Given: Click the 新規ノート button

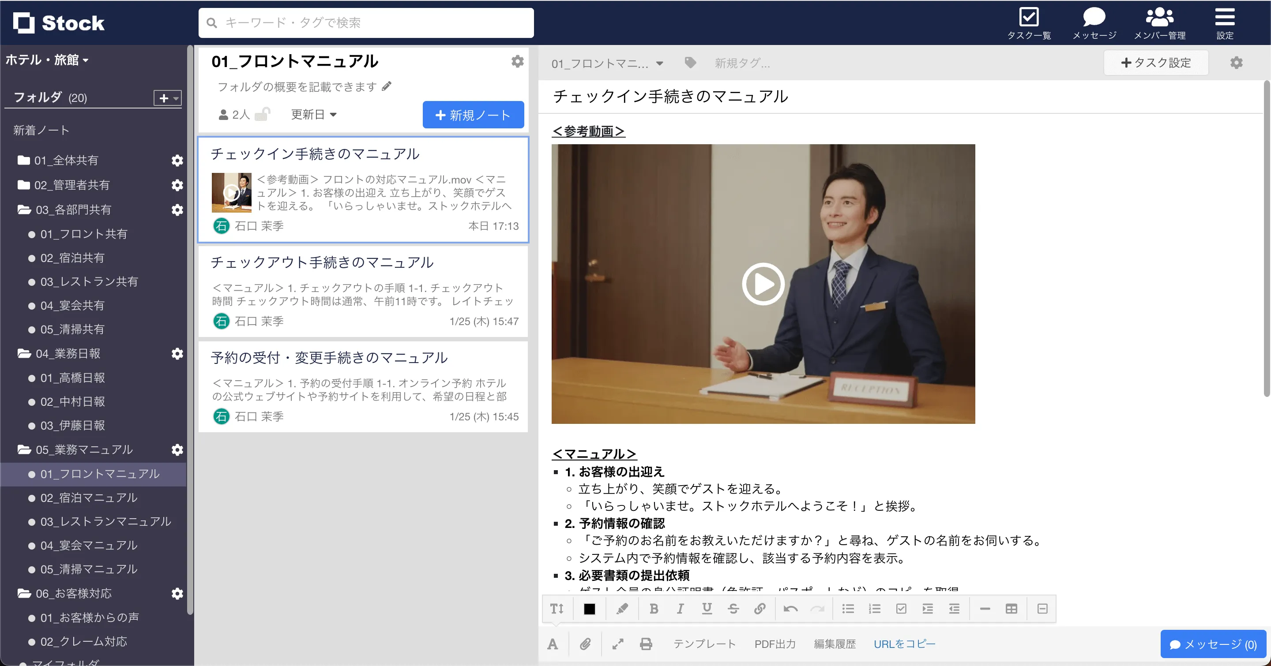Looking at the screenshot, I should click(x=473, y=115).
